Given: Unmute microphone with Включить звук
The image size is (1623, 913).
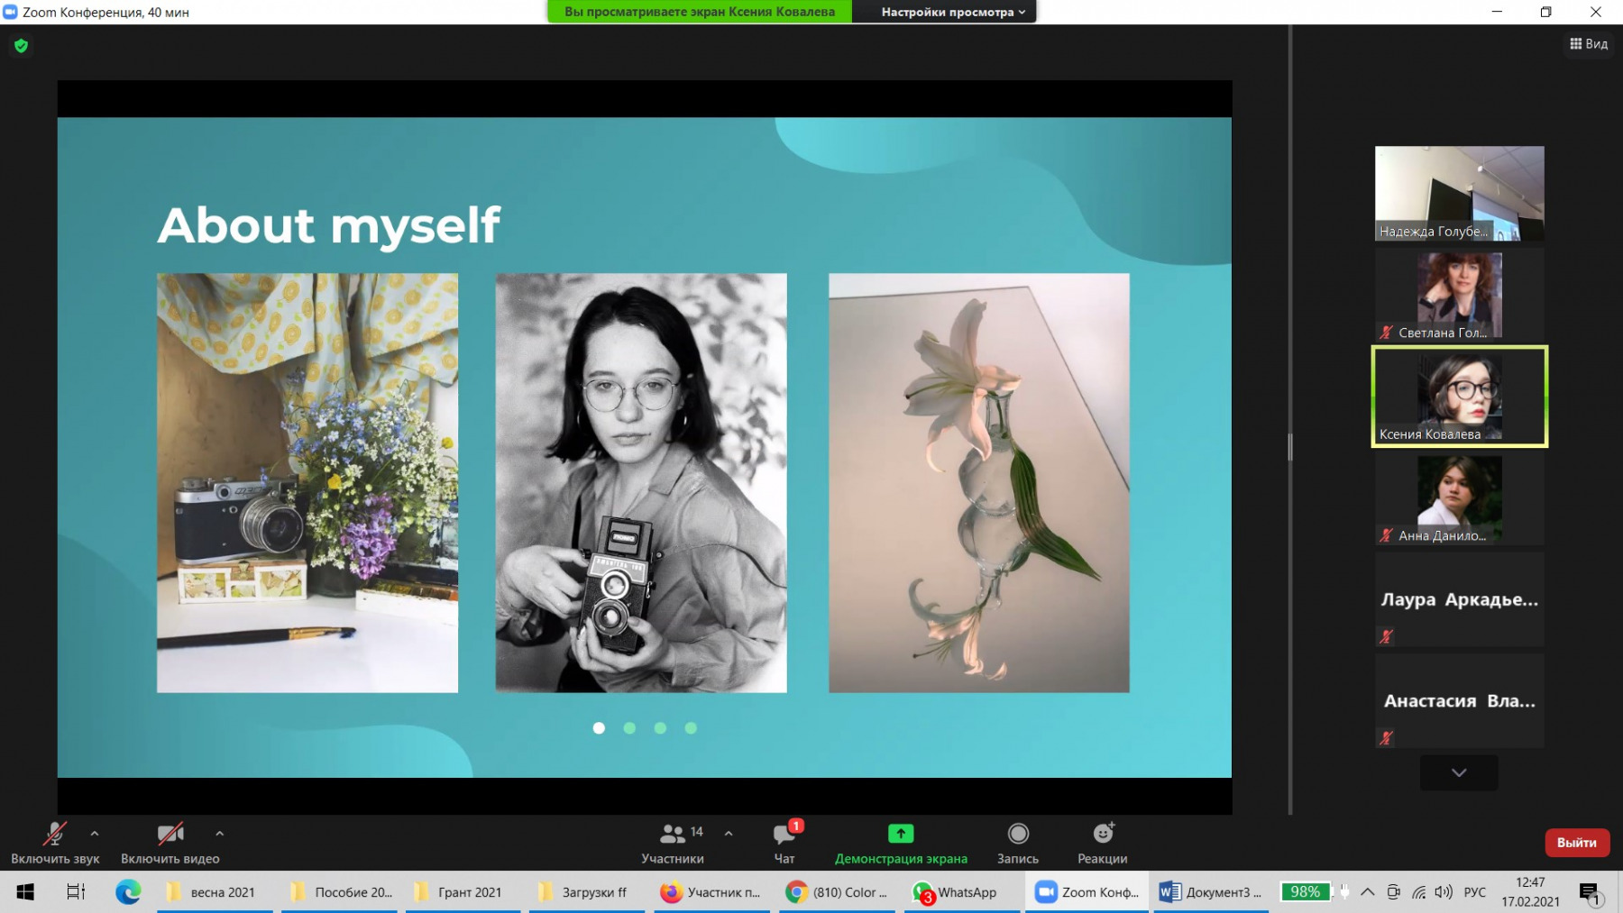Looking at the screenshot, I should [54, 835].
